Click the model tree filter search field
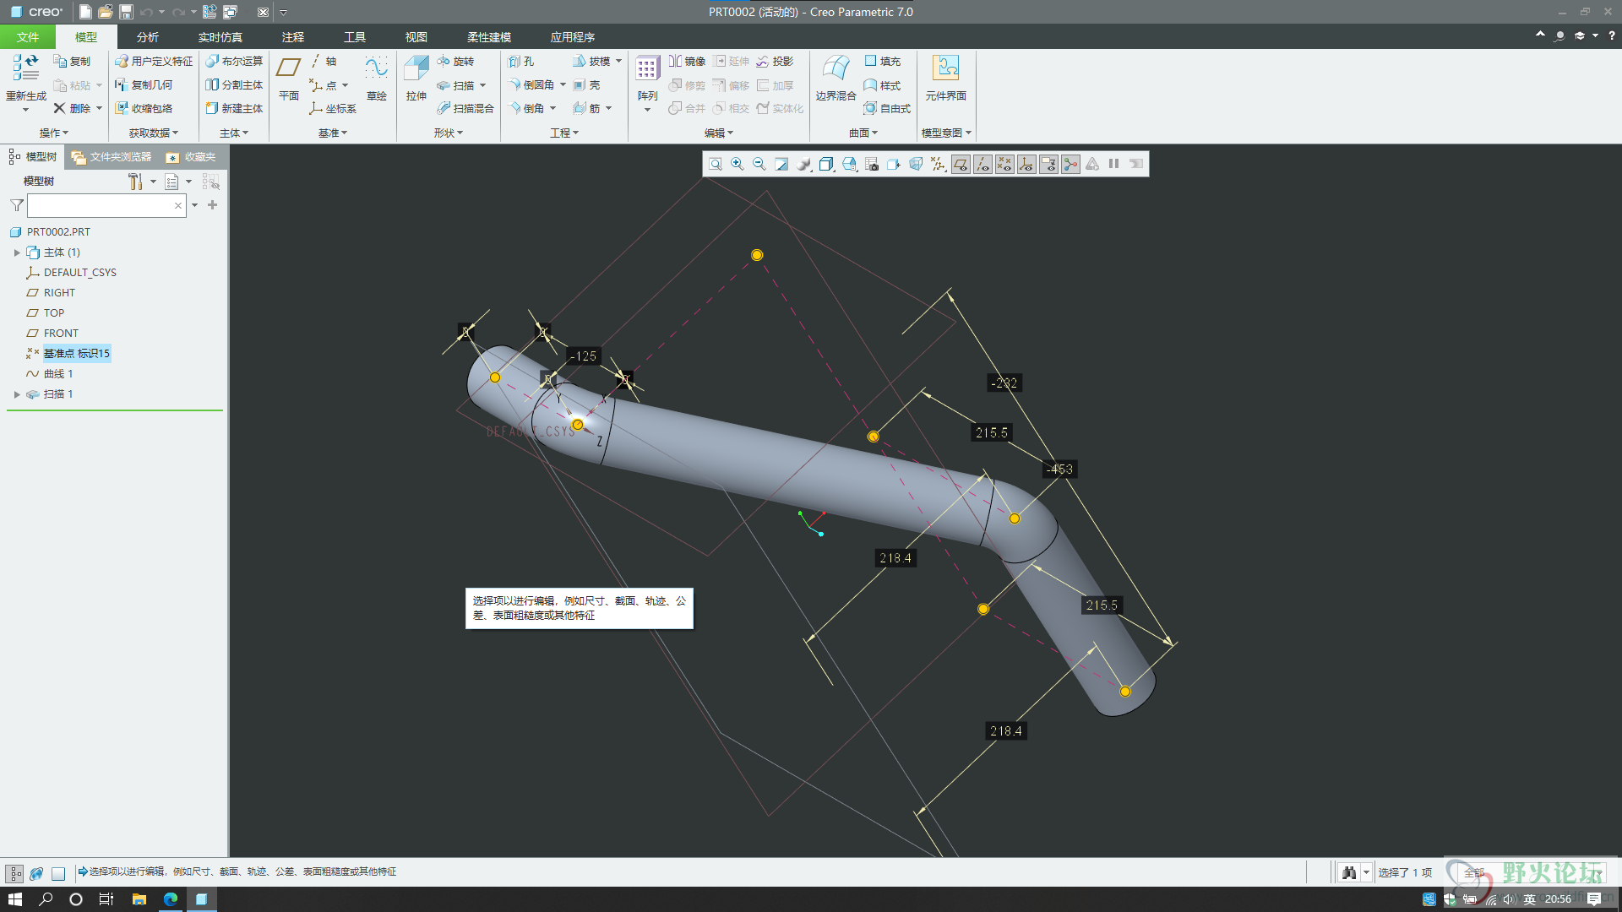 pos(106,205)
